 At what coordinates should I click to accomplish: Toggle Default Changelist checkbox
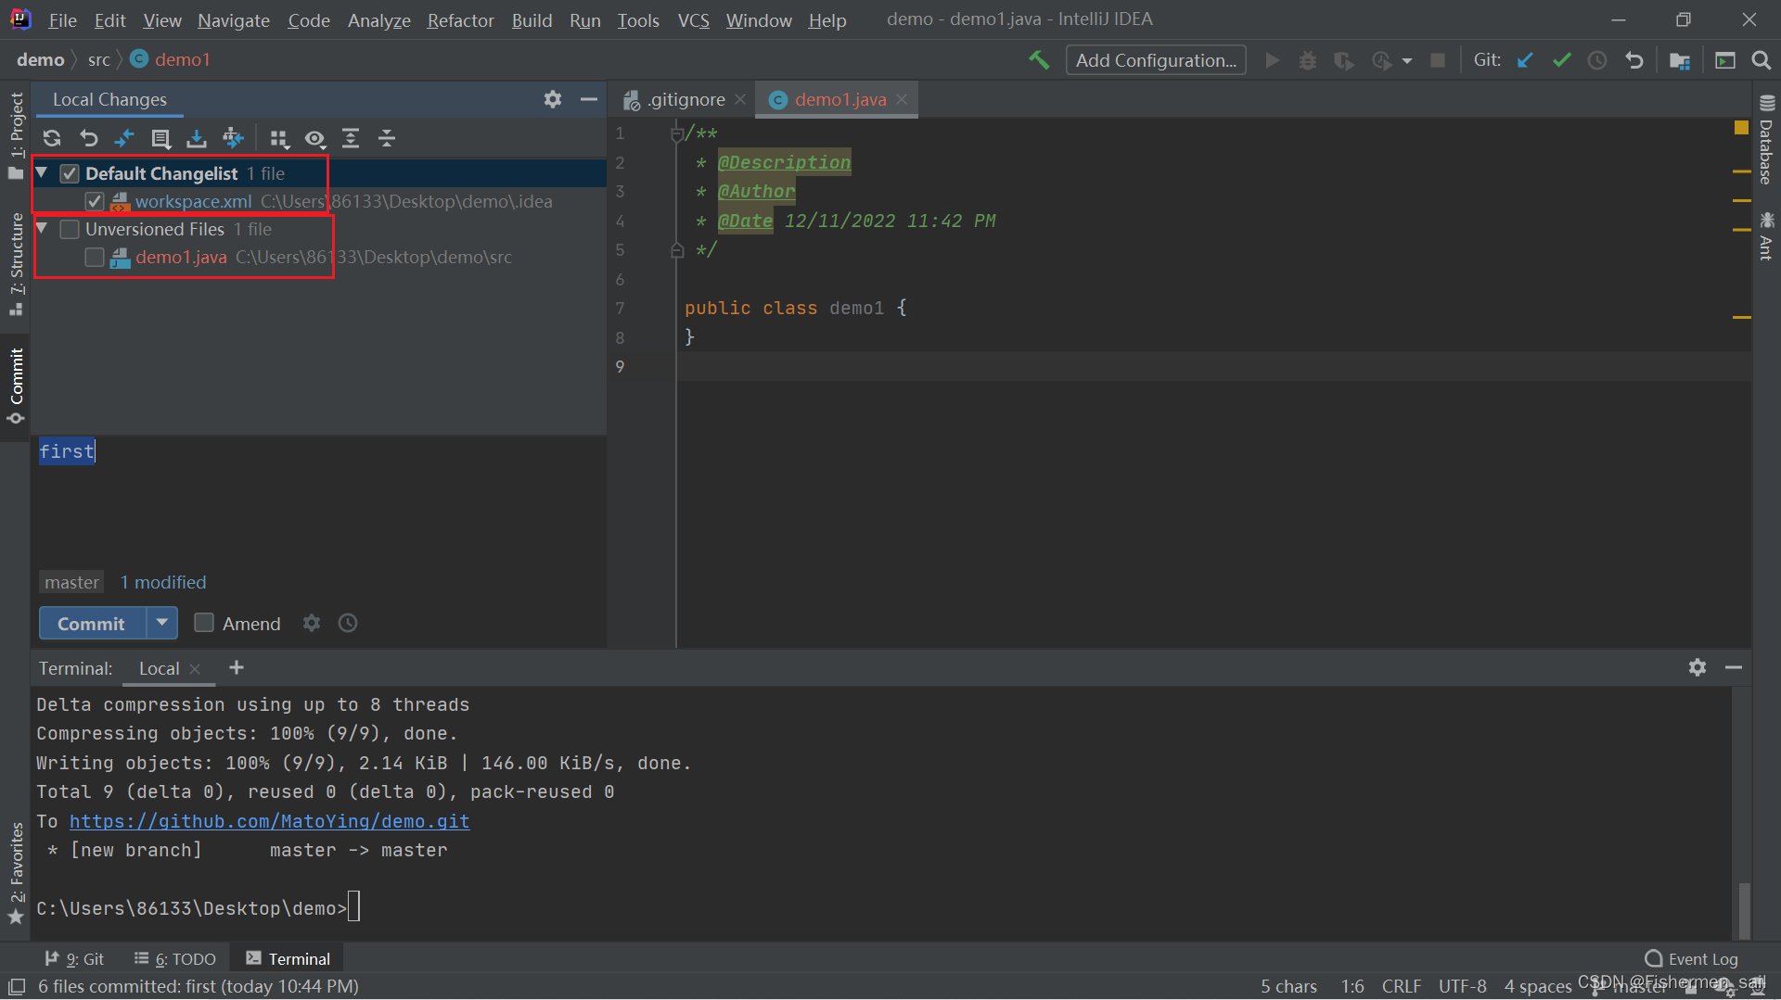tap(70, 173)
